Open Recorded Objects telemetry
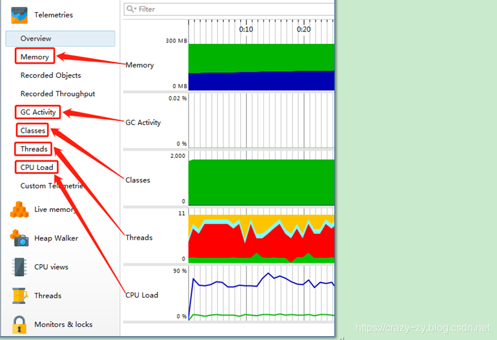This screenshot has height=340, width=497. 51,75
